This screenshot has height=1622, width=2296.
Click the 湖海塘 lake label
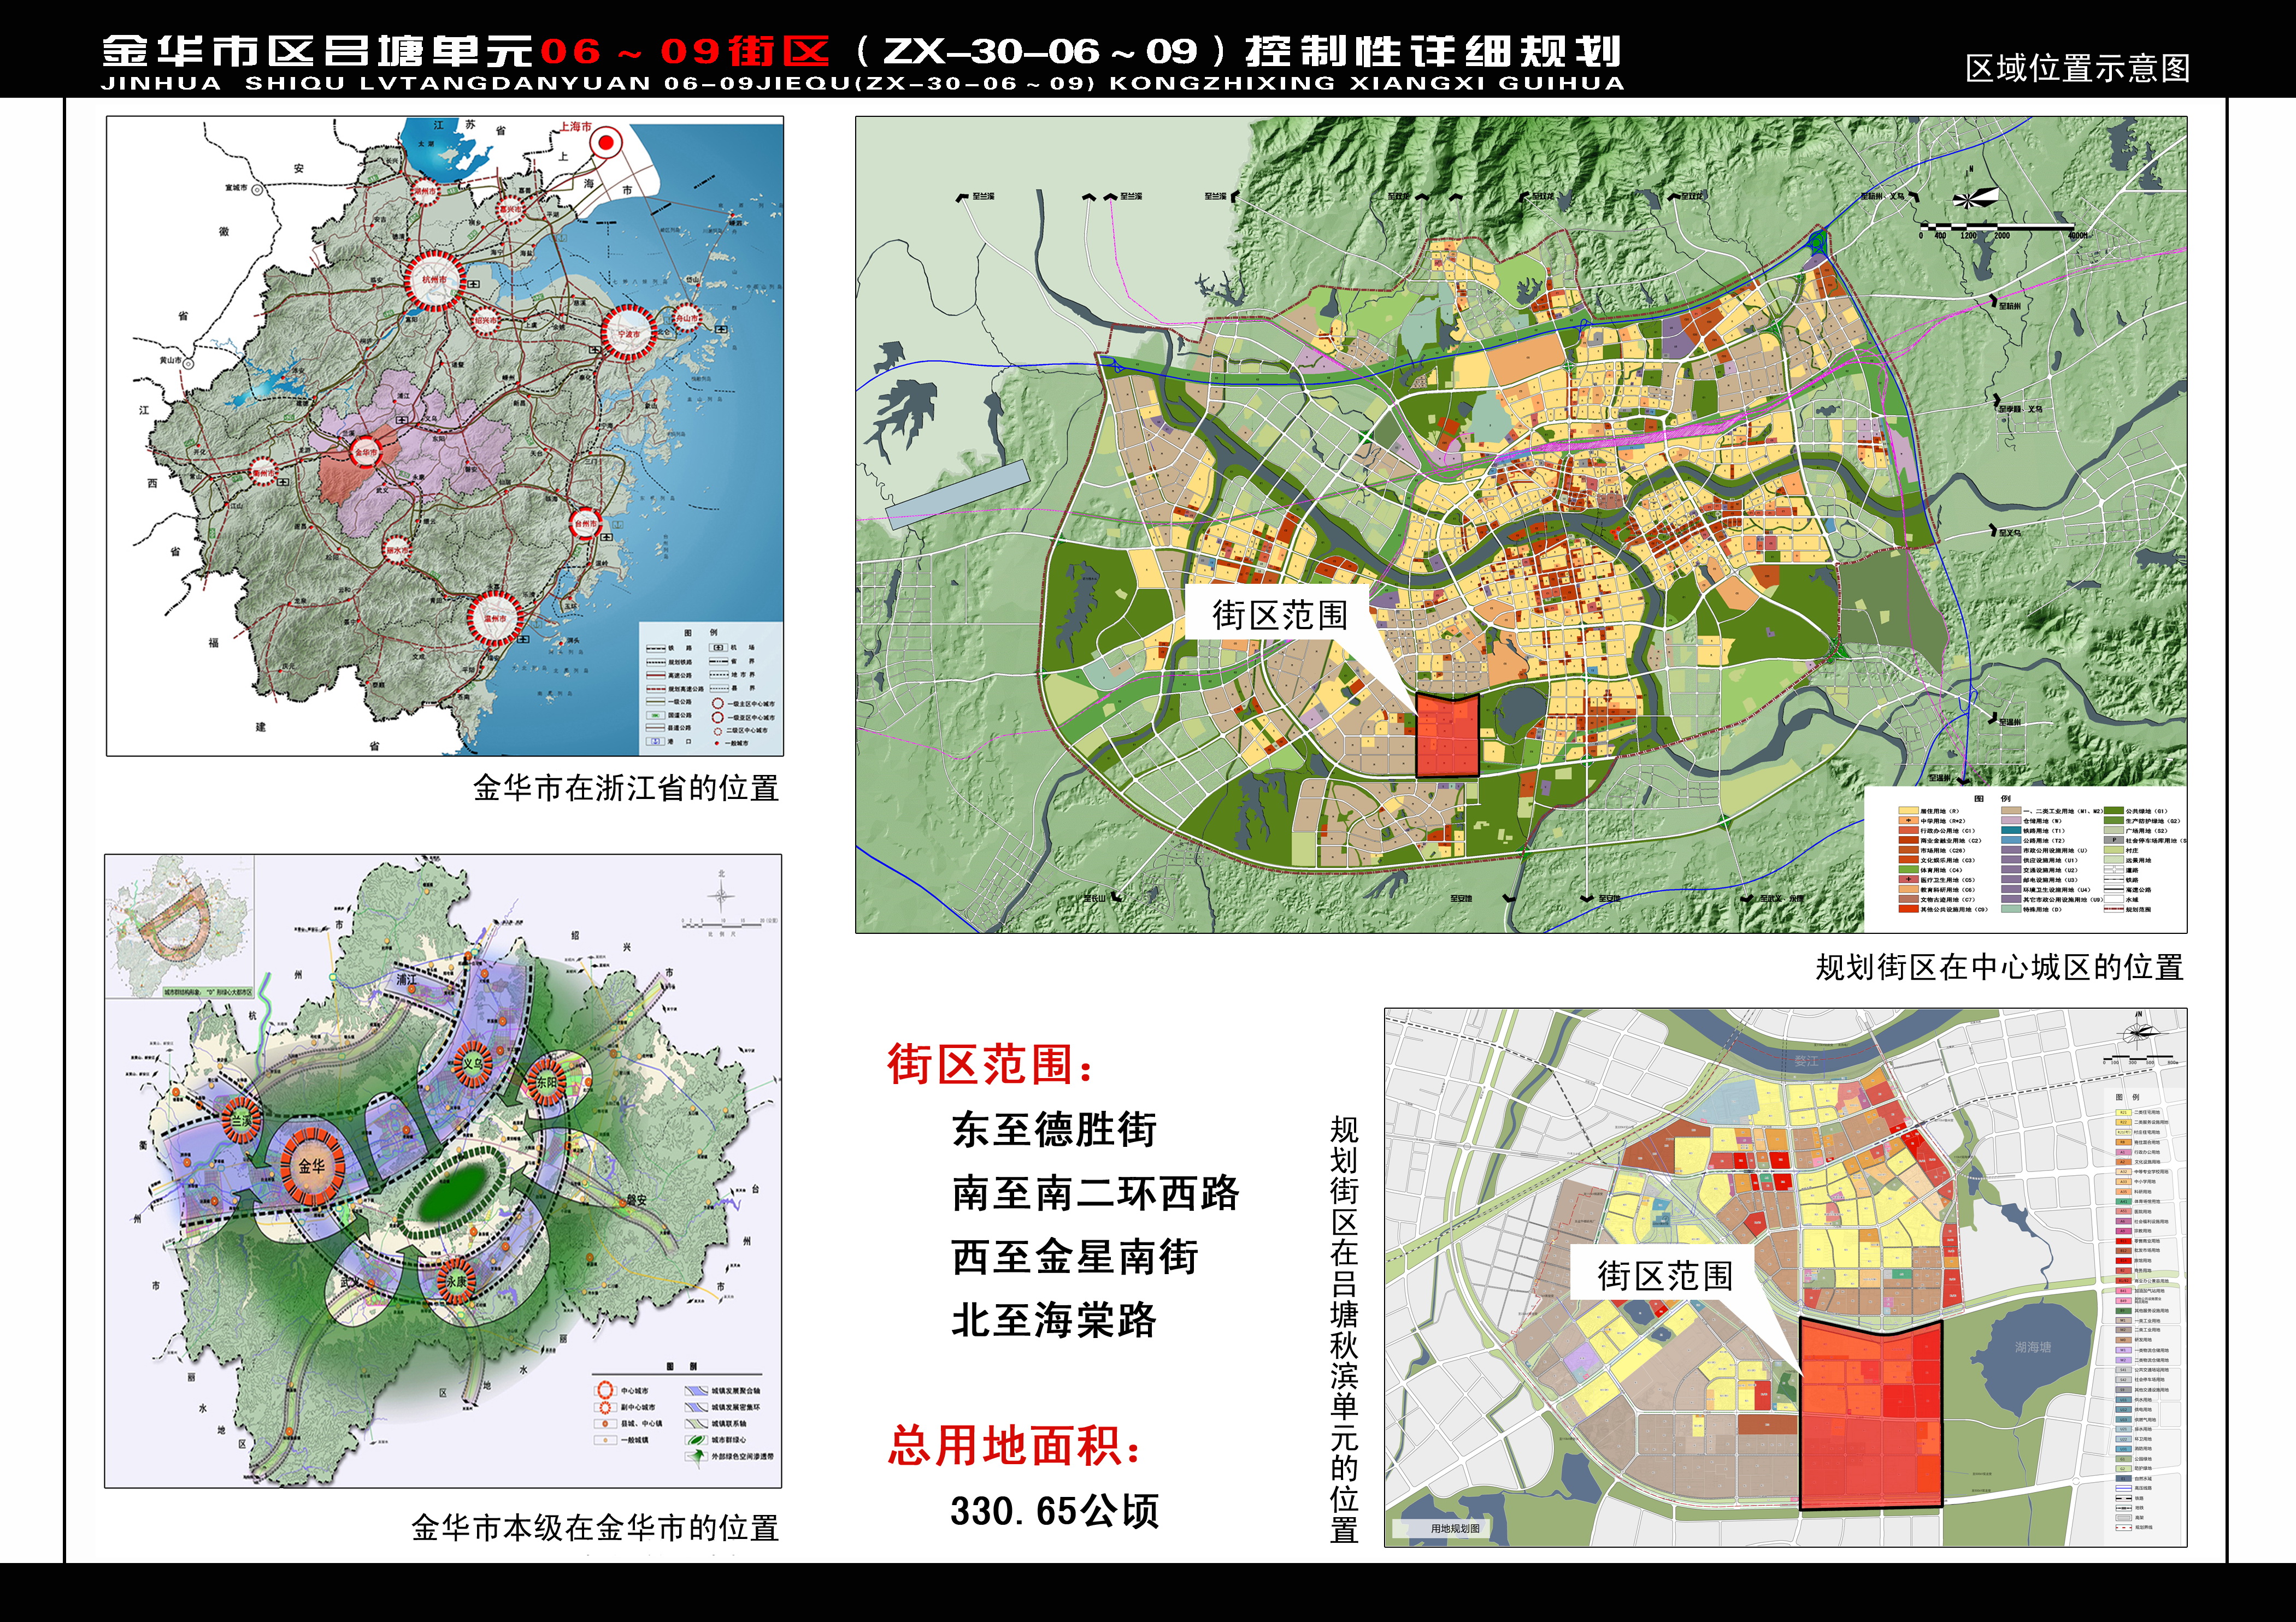coord(2033,1347)
